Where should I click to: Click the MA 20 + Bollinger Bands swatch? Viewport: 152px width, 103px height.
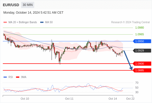(x=5, y=22)
